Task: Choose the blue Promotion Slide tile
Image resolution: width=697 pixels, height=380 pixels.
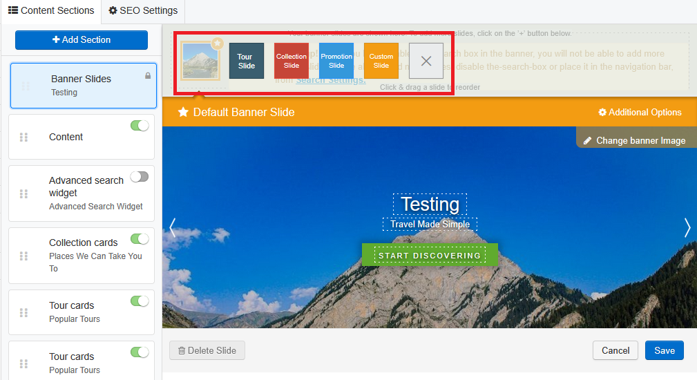Action: pos(336,61)
